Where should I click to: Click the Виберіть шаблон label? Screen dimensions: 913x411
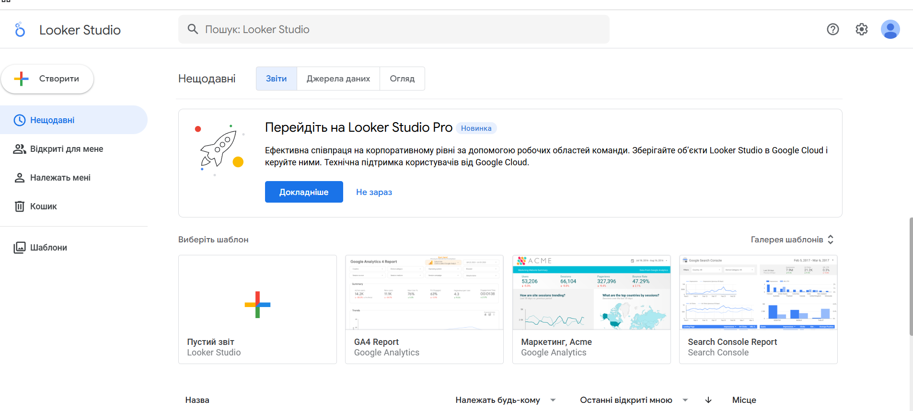pyautogui.click(x=213, y=240)
